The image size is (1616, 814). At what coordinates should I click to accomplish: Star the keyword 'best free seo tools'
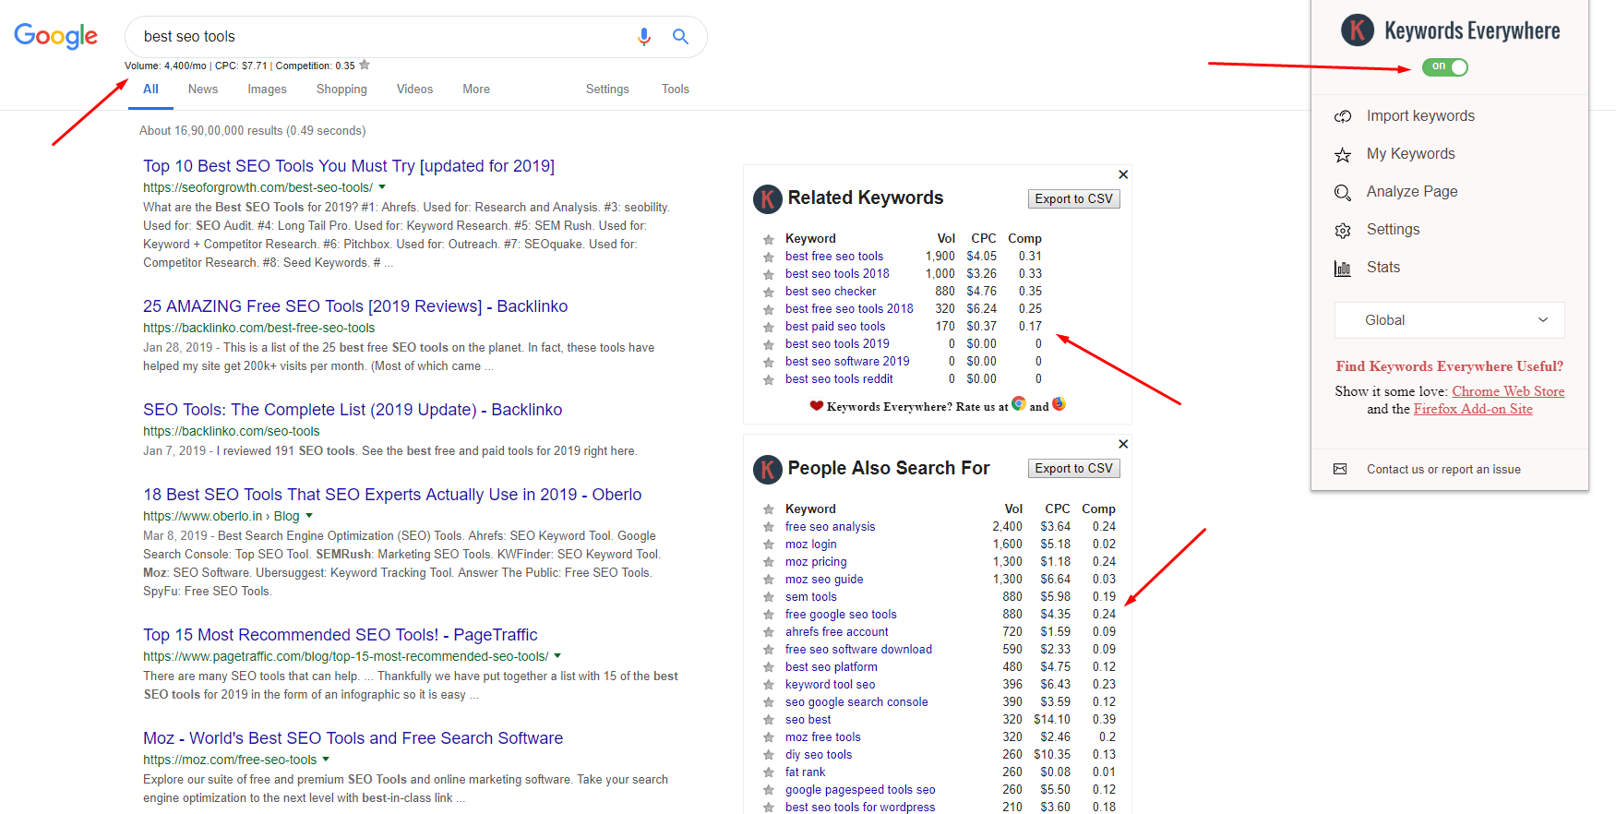(x=768, y=257)
